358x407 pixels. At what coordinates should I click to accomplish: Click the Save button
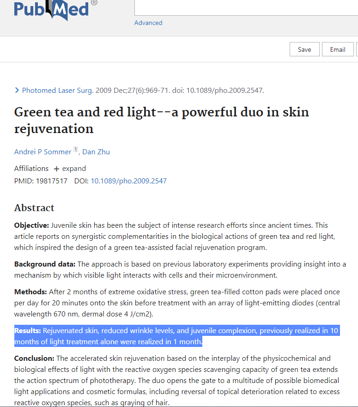coord(304,49)
